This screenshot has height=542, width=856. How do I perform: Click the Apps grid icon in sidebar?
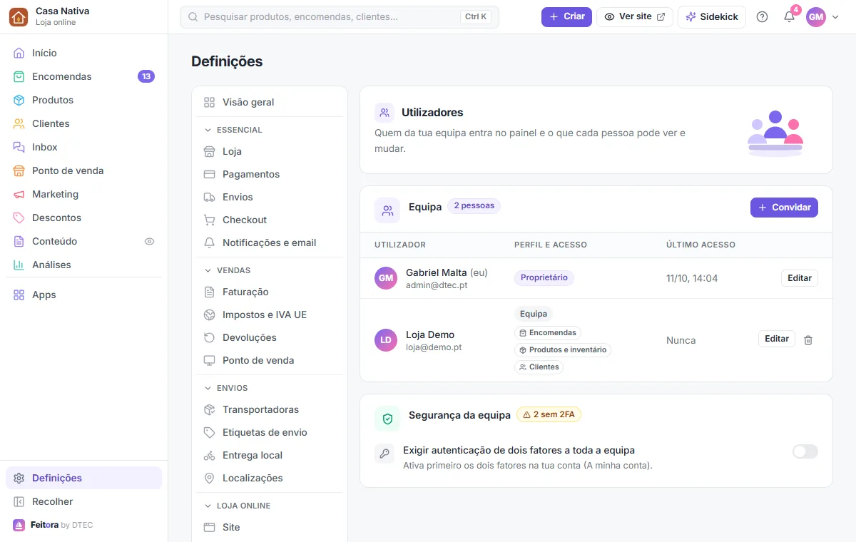click(19, 295)
